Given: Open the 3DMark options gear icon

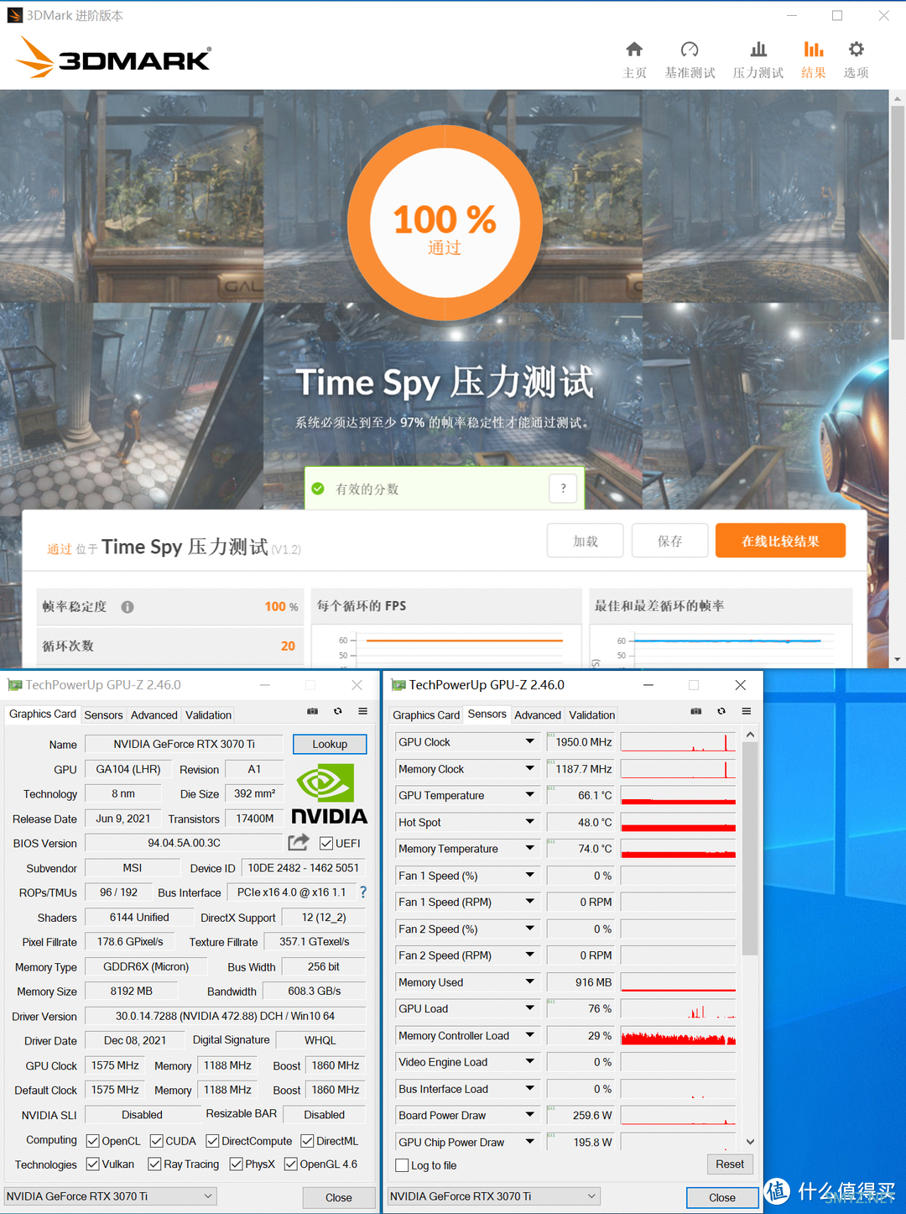Looking at the screenshot, I should (856, 50).
